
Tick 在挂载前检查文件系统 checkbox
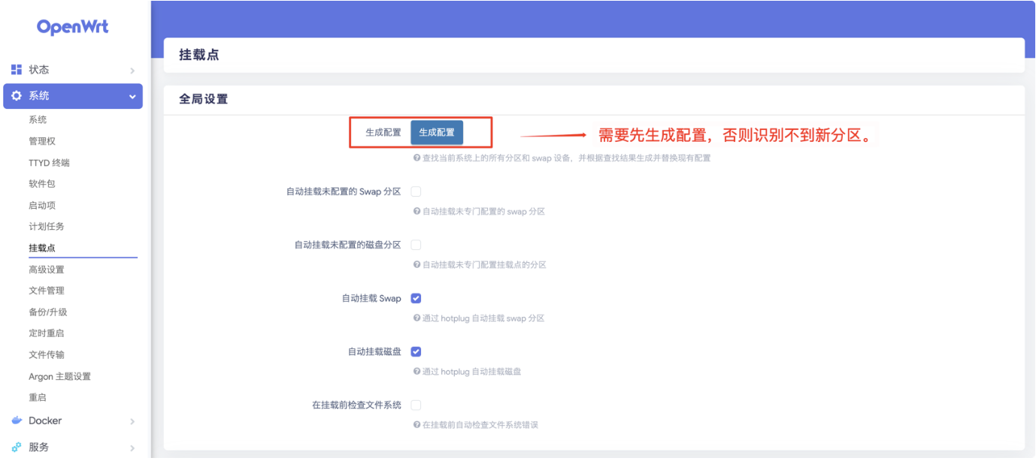pos(416,405)
